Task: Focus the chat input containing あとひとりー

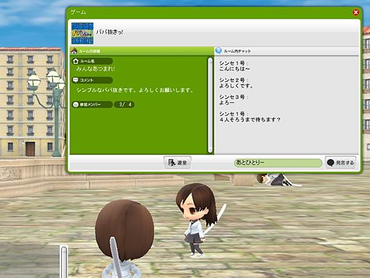Action: point(278,163)
